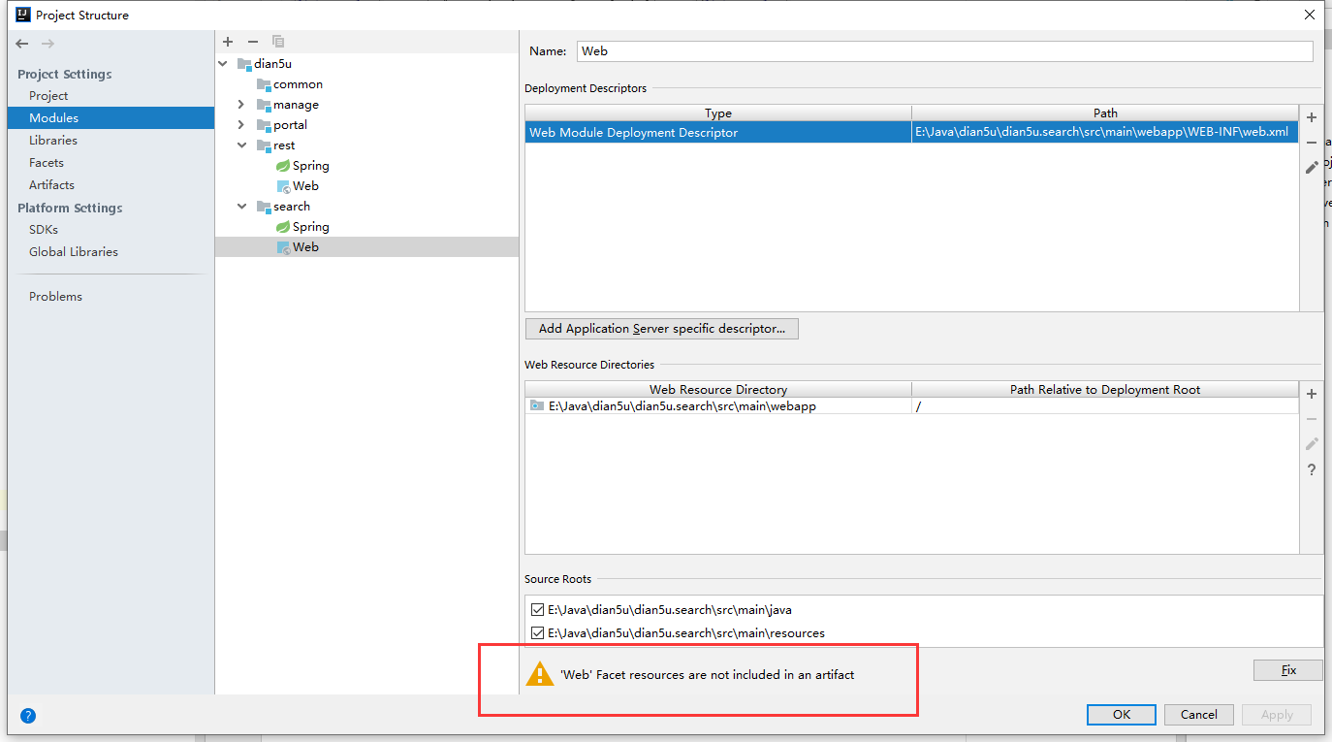The width and height of the screenshot is (1332, 742).
Task: Click Add Application Server specific descriptor button
Action: 661,329
